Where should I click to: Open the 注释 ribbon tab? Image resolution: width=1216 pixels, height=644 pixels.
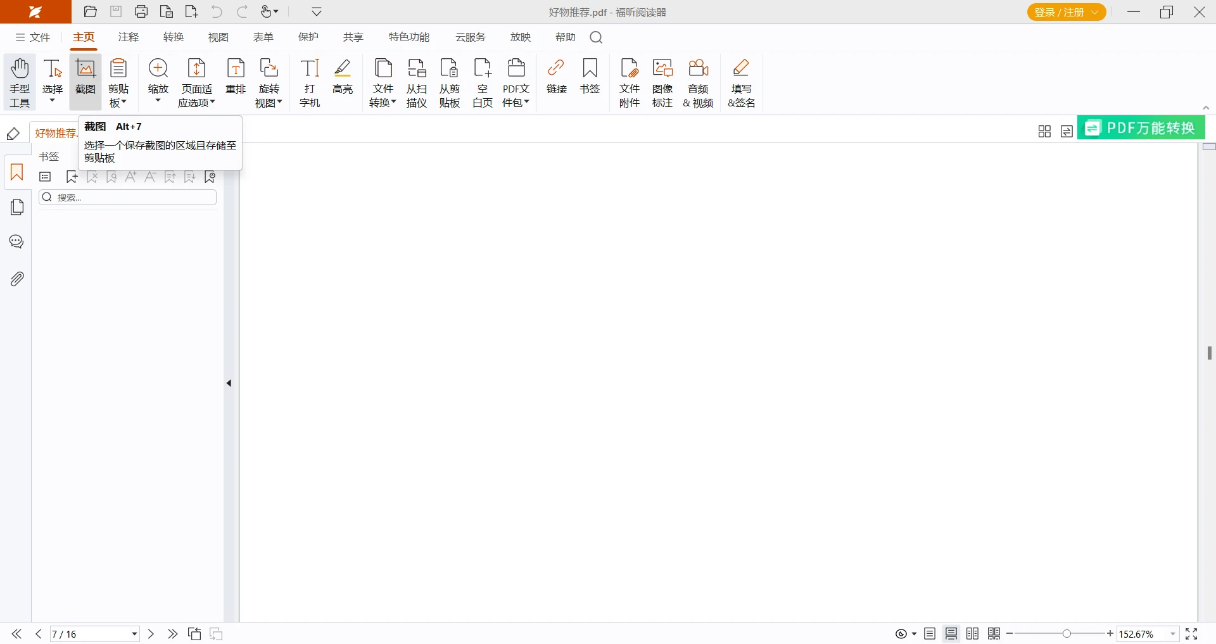pos(129,37)
